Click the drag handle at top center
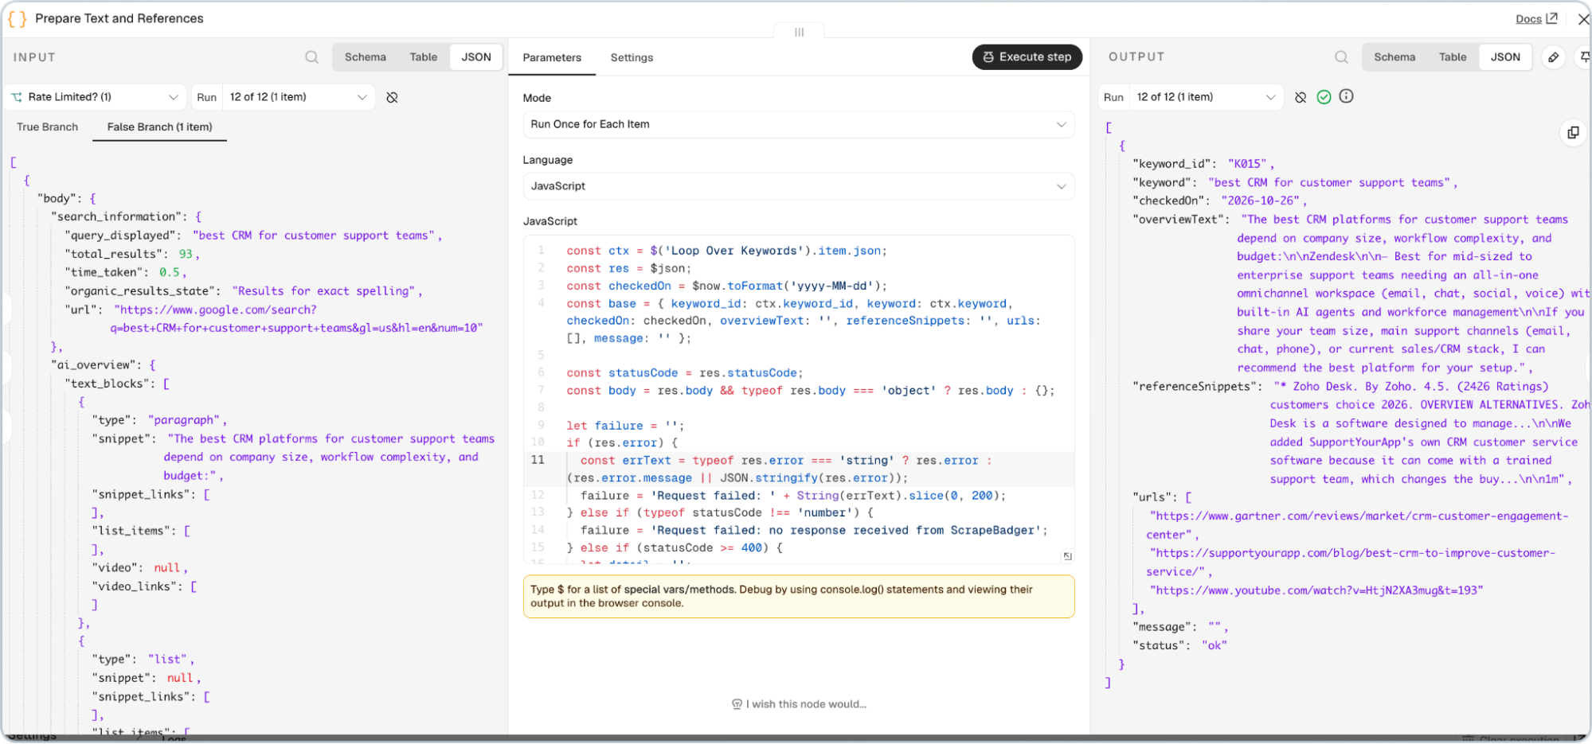The image size is (1592, 744). click(799, 33)
